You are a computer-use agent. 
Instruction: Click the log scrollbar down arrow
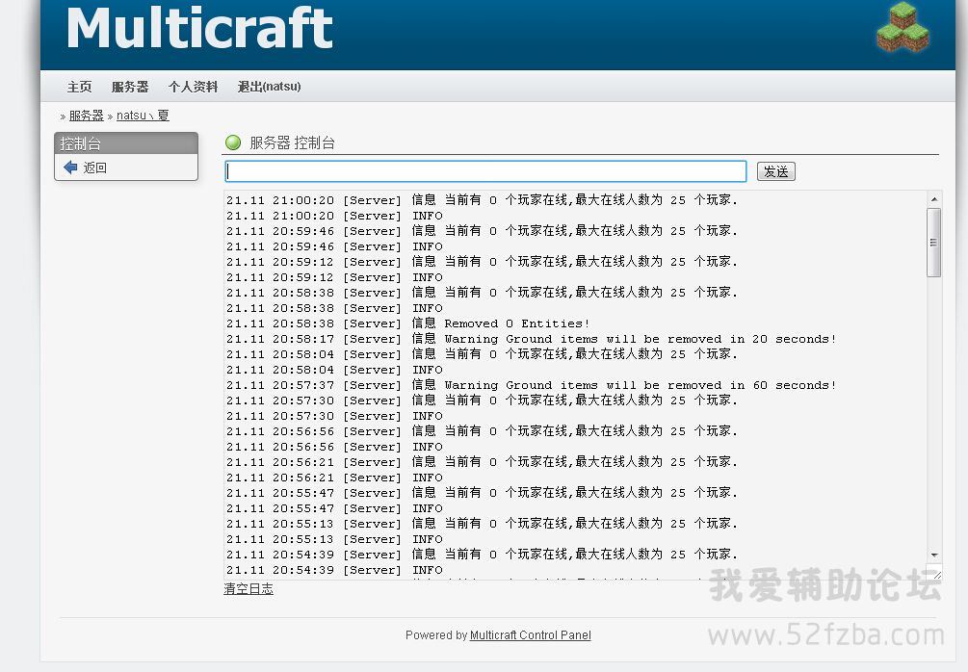pos(933,555)
